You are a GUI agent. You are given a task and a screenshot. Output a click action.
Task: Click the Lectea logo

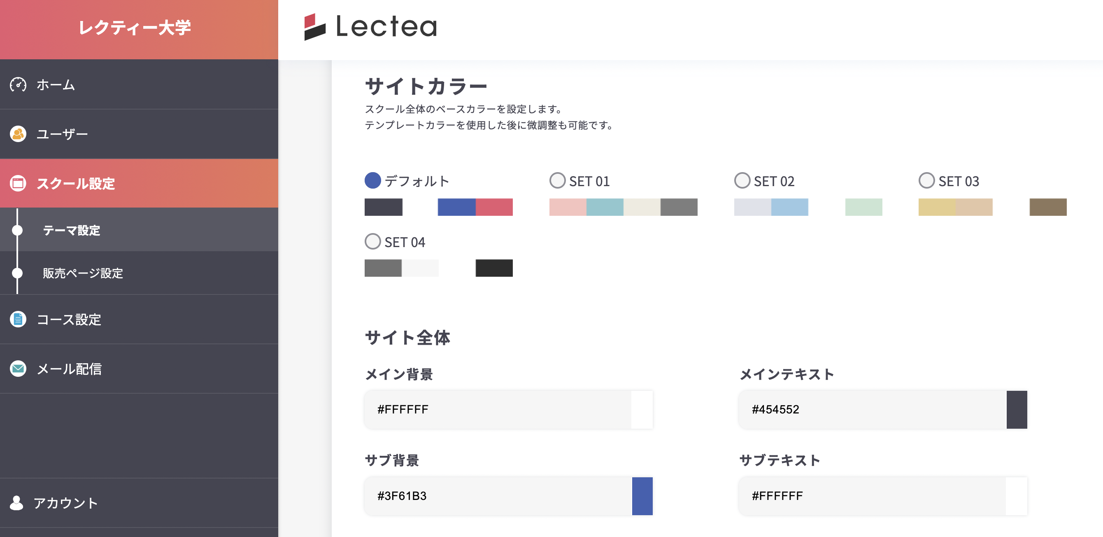pyautogui.click(x=370, y=27)
